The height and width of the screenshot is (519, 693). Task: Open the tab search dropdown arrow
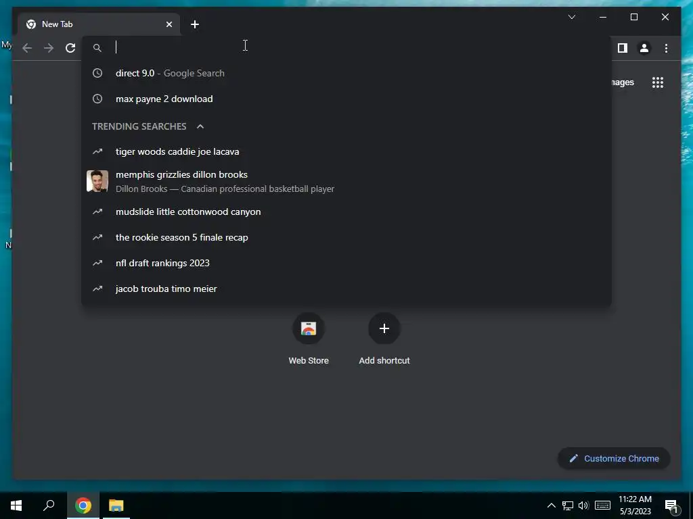[571, 17]
